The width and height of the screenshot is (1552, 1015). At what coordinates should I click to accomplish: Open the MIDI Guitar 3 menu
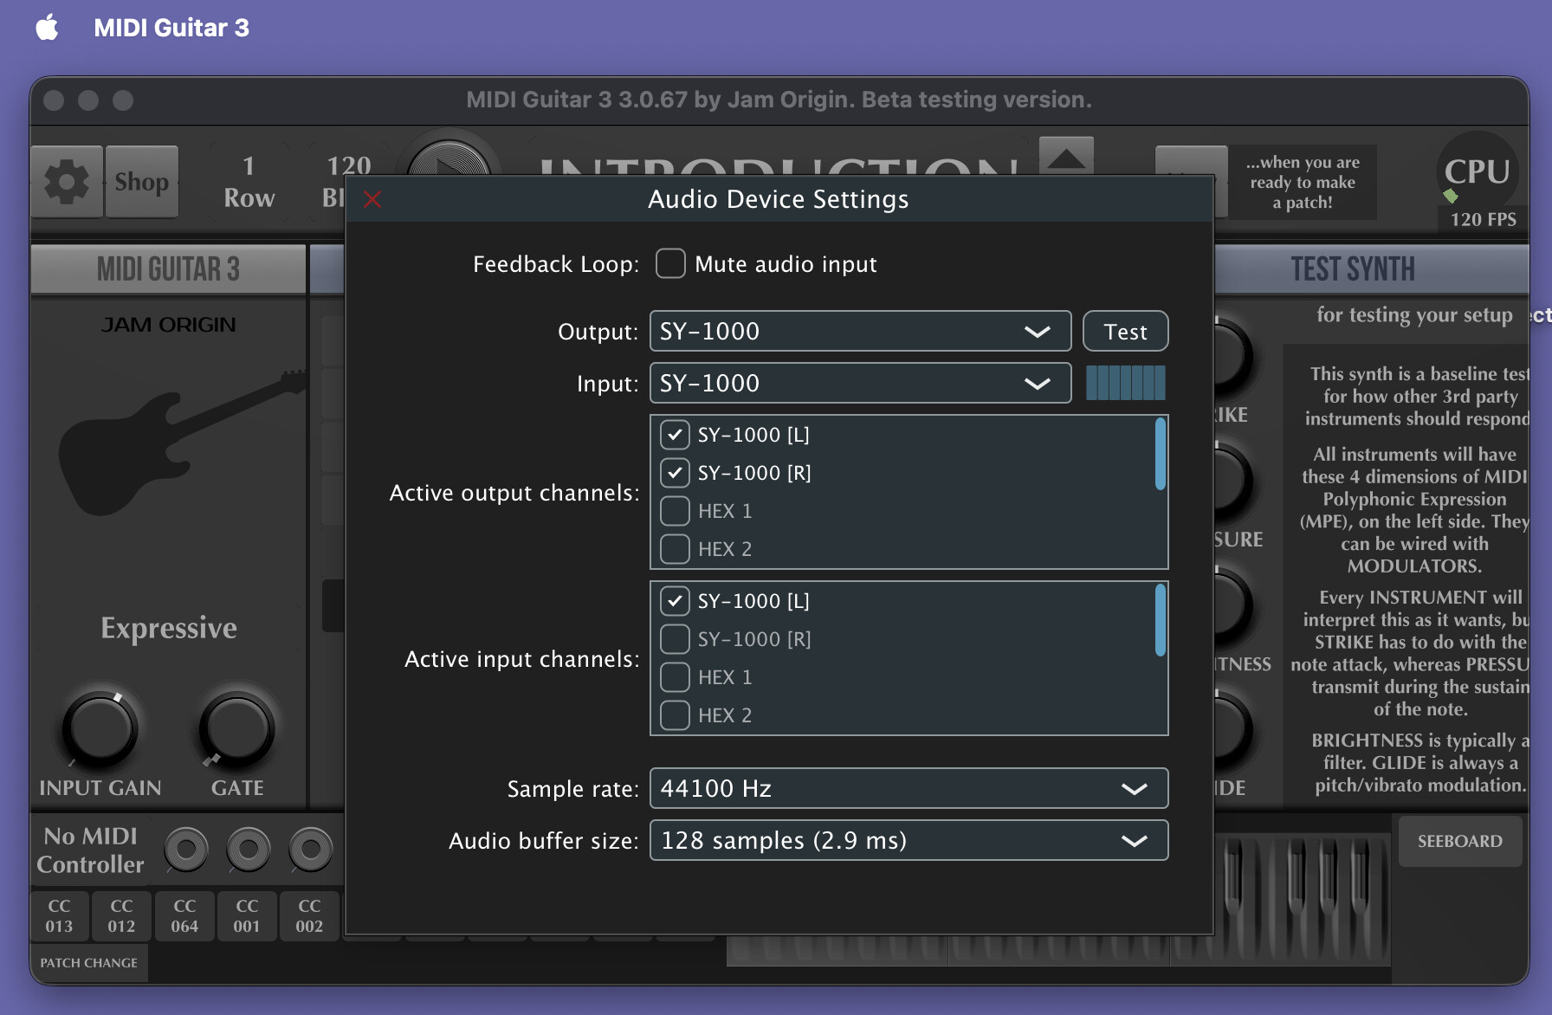pyautogui.click(x=171, y=28)
